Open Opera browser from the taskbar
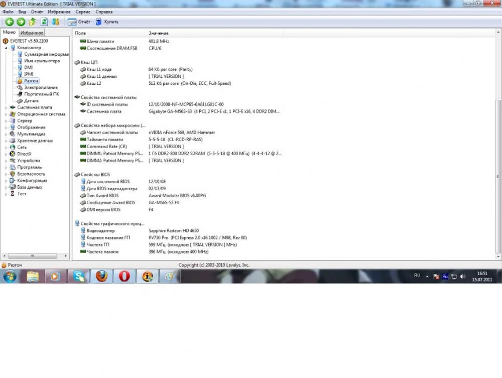Viewport: 502px width, 378px height. [124, 276]
